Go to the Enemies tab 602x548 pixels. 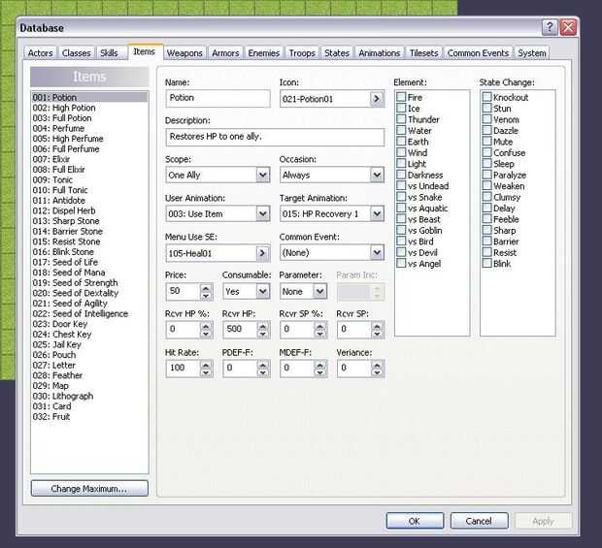(264, 53)
